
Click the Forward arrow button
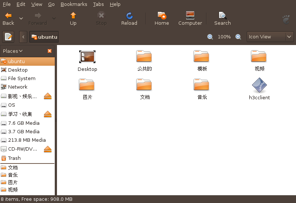(38, 19)
